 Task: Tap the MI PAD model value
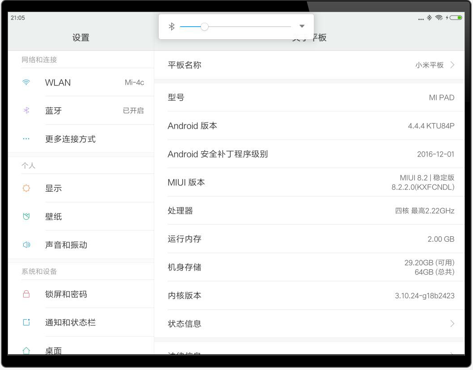point(442,97)
